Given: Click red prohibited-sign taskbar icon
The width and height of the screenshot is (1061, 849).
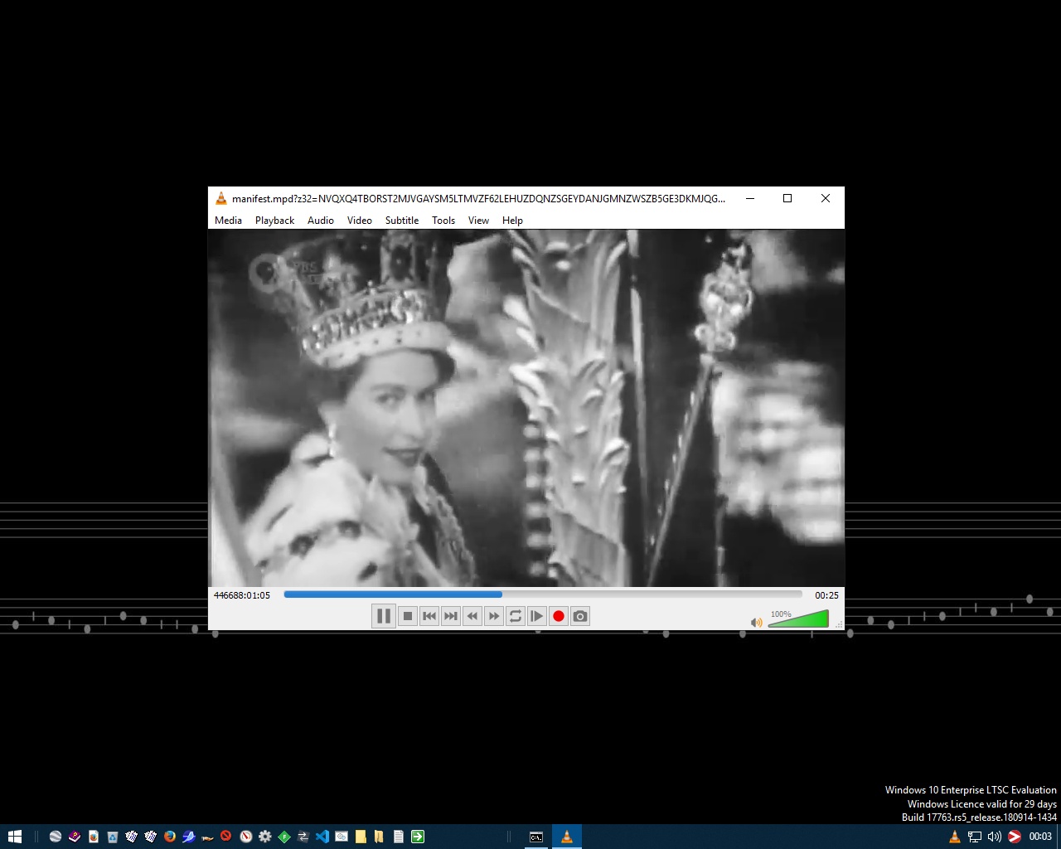Looking at the screenshot, I should tap(225, 837).
